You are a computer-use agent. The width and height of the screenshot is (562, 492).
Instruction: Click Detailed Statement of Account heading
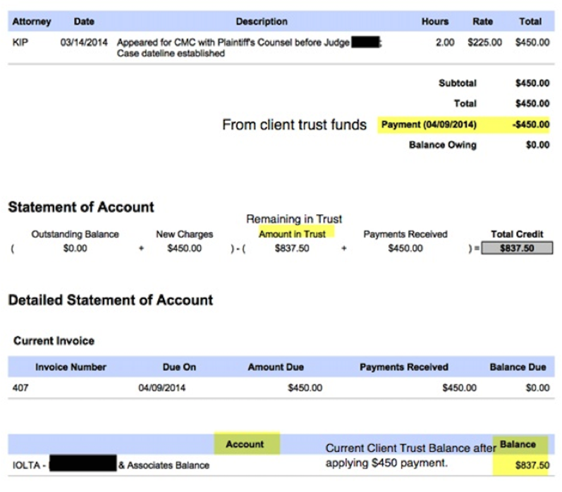111,300
